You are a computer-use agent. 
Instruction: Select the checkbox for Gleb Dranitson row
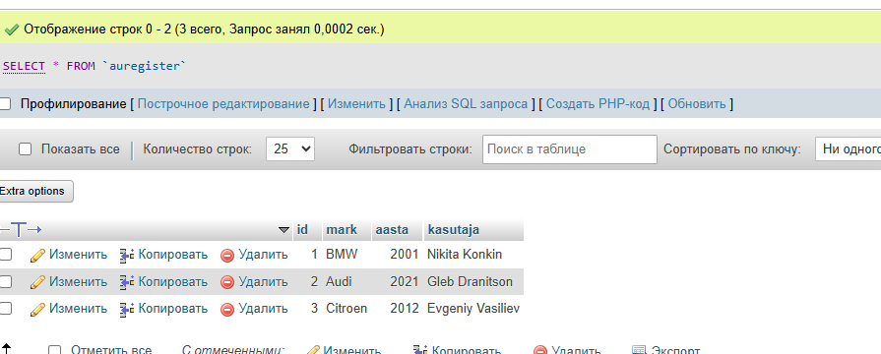[x=5, y=281]
